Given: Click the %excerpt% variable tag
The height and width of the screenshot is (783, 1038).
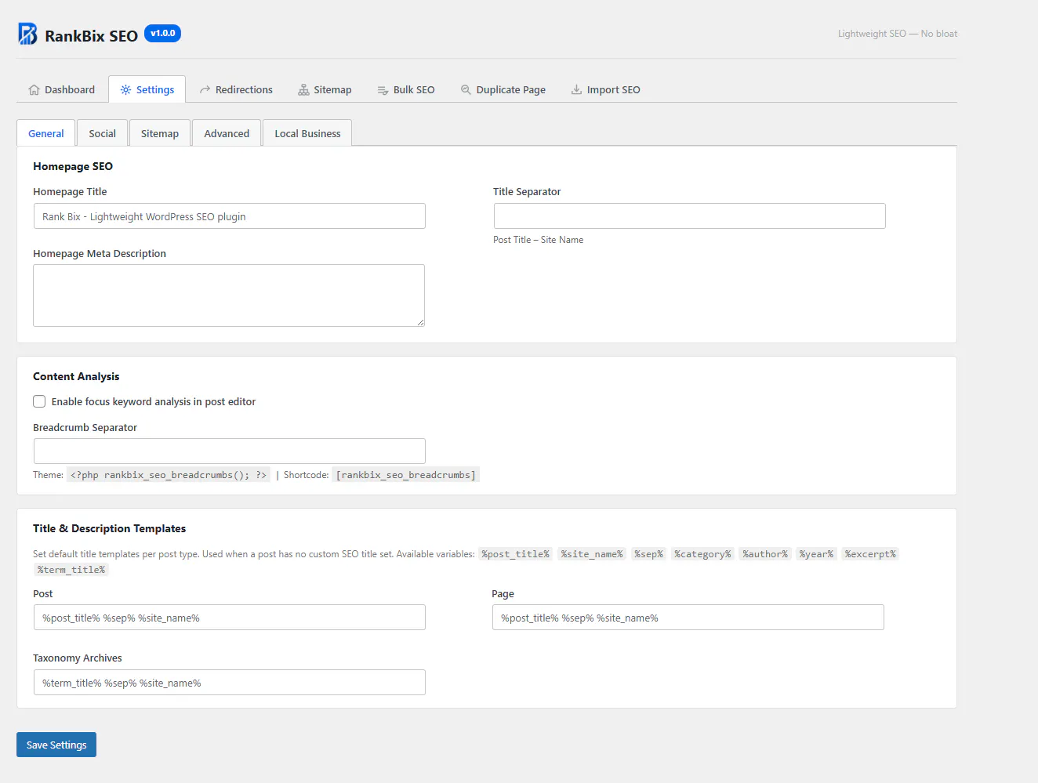Looking at the screenshot, I should coord(870,554).
